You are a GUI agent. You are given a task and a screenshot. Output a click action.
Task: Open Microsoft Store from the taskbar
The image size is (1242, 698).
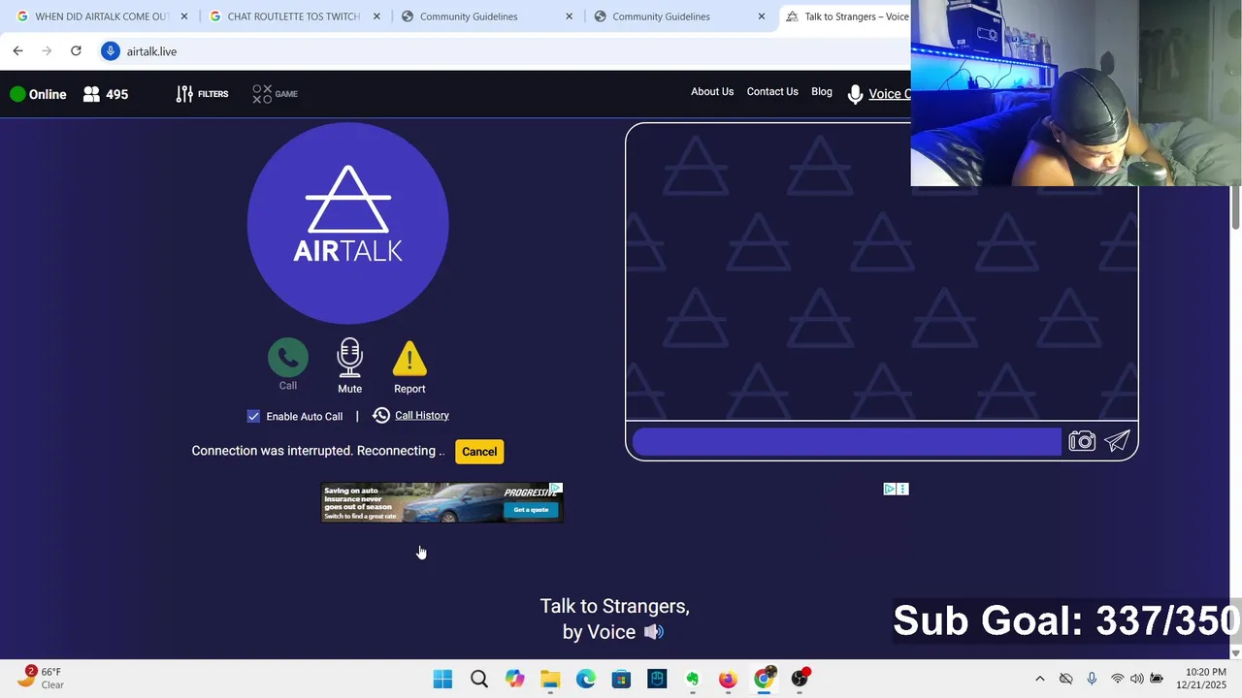[621, 679]
